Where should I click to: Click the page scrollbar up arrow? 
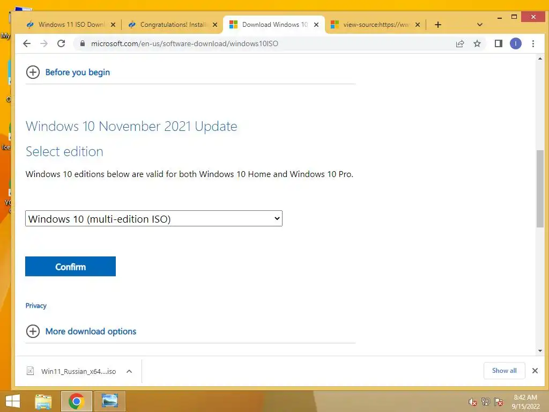click(540, 59)
